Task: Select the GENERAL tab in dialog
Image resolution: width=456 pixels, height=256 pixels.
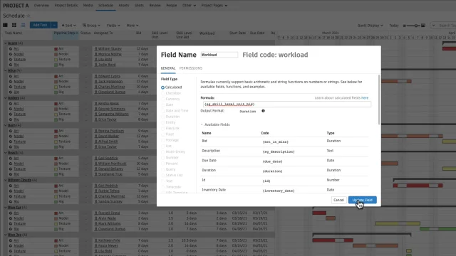Action: point(168,68)
